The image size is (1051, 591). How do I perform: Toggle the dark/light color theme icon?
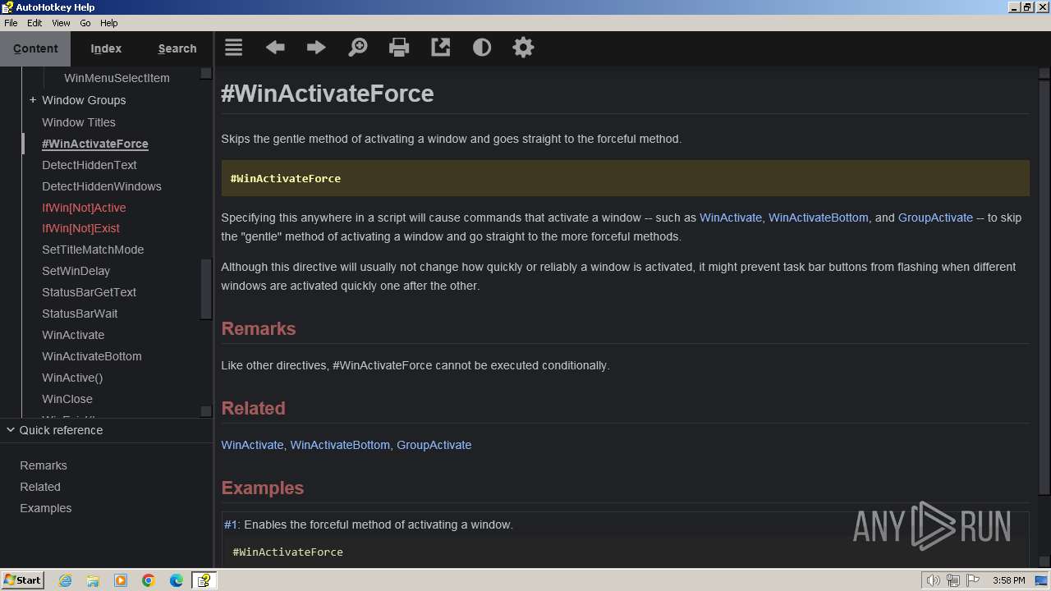pos(482,48)
